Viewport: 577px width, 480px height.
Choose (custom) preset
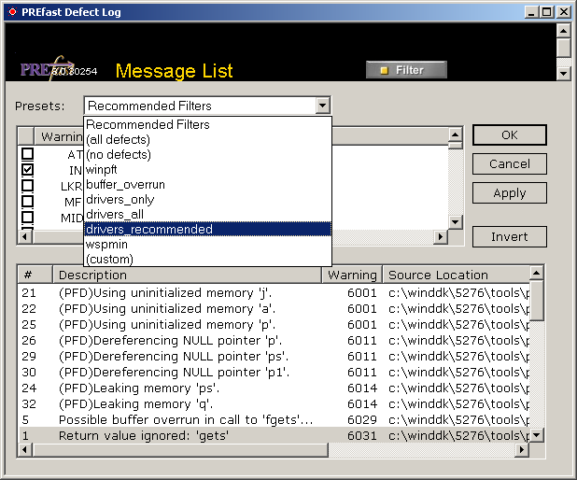point(207,259)
